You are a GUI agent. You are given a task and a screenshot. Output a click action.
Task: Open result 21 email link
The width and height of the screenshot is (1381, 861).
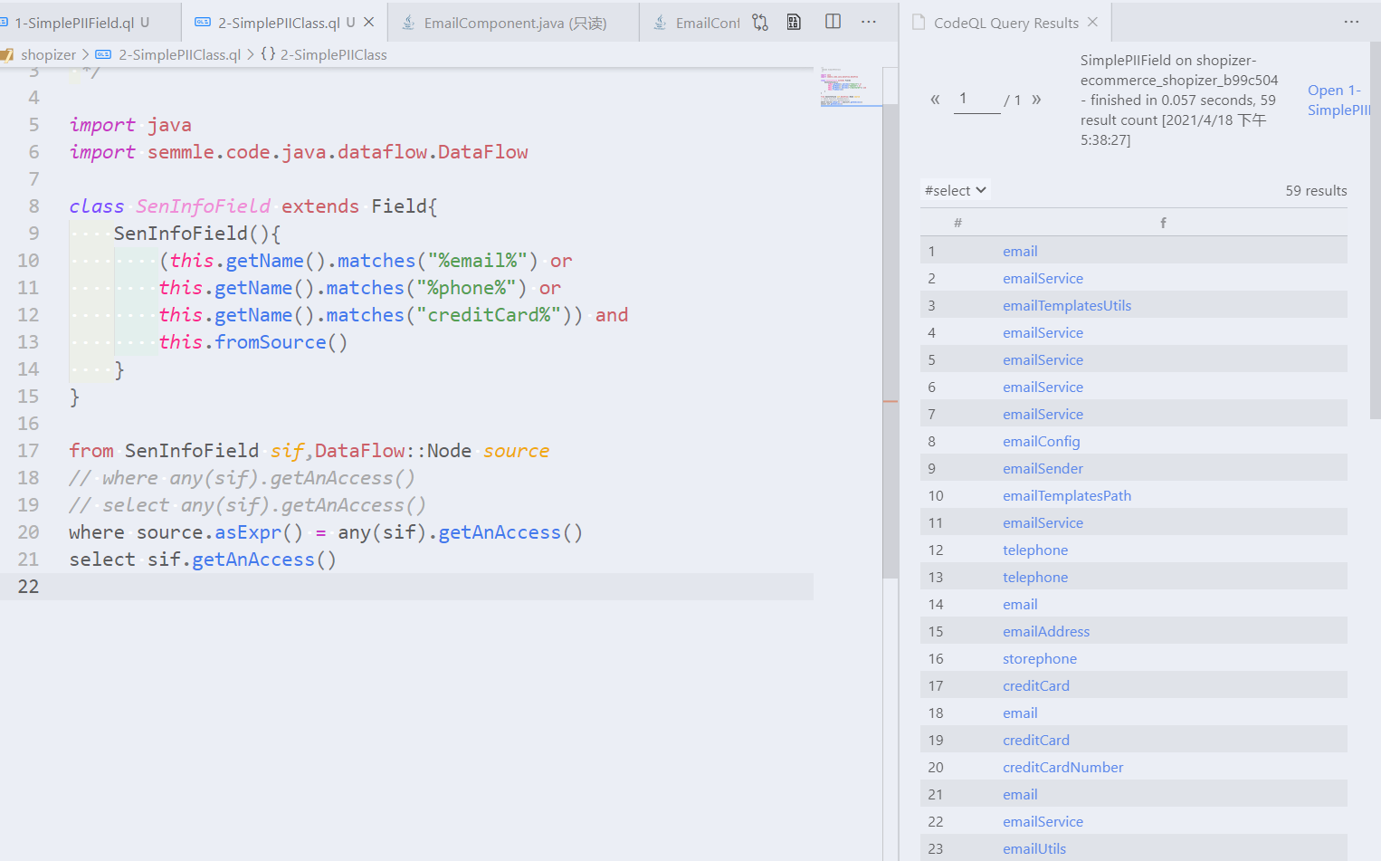click(x=1020, y=794)
